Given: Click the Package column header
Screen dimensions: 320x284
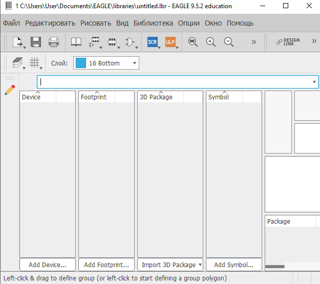Looking at the screenshot, I should click(290, 221).
